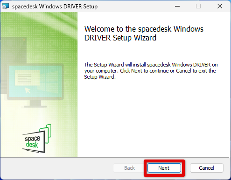Click the Welcome to the spacedesk heading
This screenshot has width=231, height=180.
144,33
